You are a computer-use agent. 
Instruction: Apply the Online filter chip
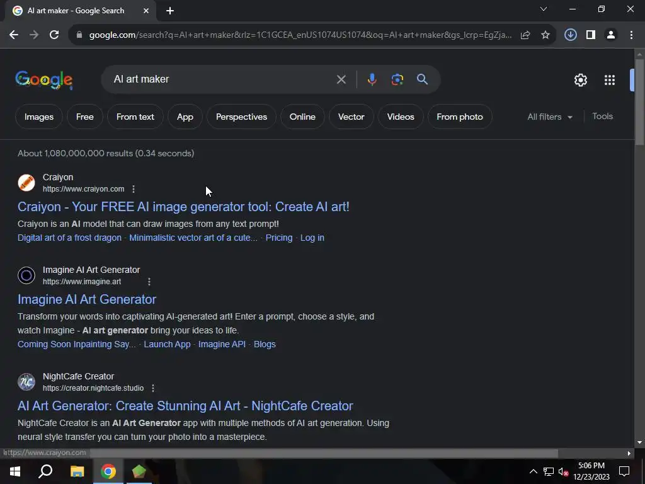(302, 117)
